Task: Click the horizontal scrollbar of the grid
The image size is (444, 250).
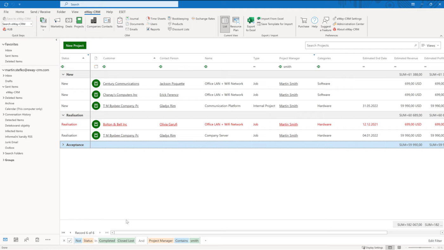Action: pyautogui.click(x=251, y=233)
